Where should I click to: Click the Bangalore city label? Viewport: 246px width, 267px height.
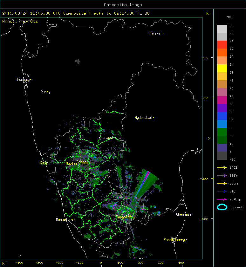pos(125,217)
